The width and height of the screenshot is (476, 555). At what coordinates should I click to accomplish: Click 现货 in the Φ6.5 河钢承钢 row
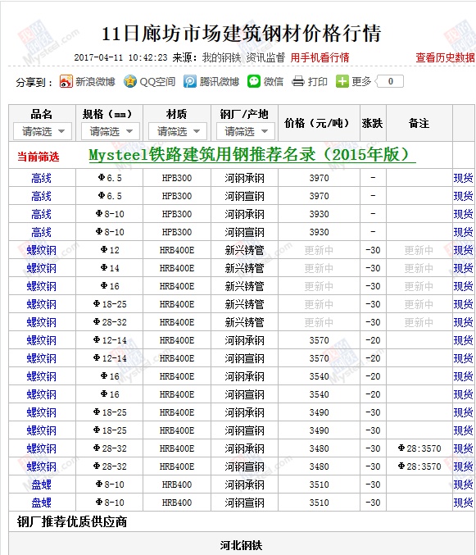coord(463,178)
